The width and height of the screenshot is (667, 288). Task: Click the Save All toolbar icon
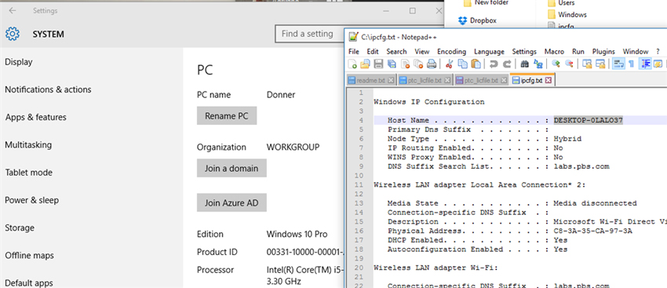tap(392, 64)
